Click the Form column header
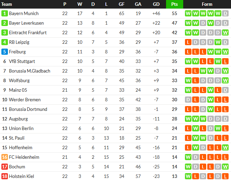231x181 pixels. [x=207, y=4]
